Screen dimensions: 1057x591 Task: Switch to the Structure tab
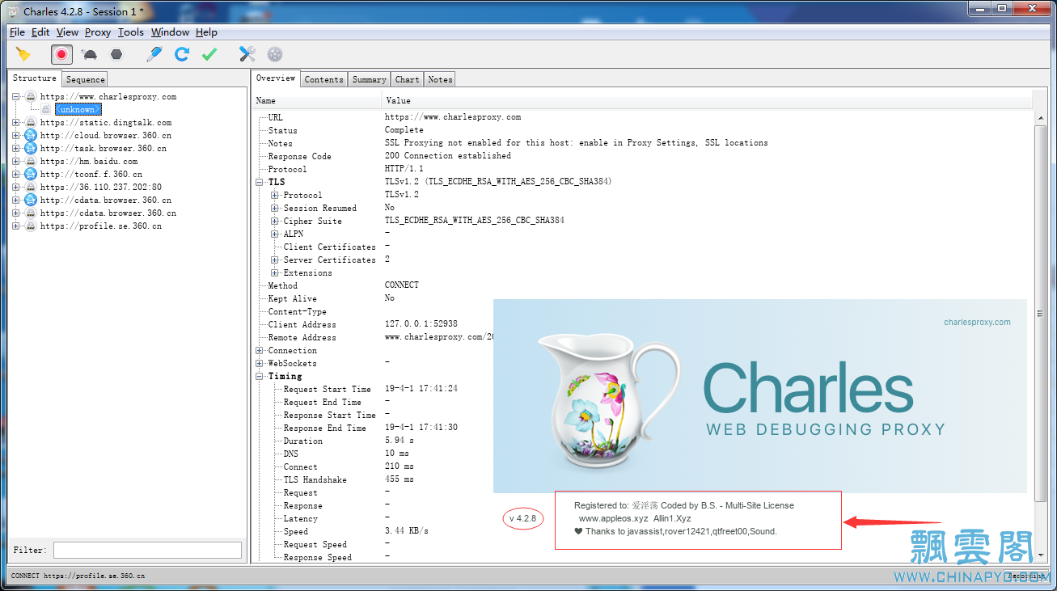tap(35, 78)
